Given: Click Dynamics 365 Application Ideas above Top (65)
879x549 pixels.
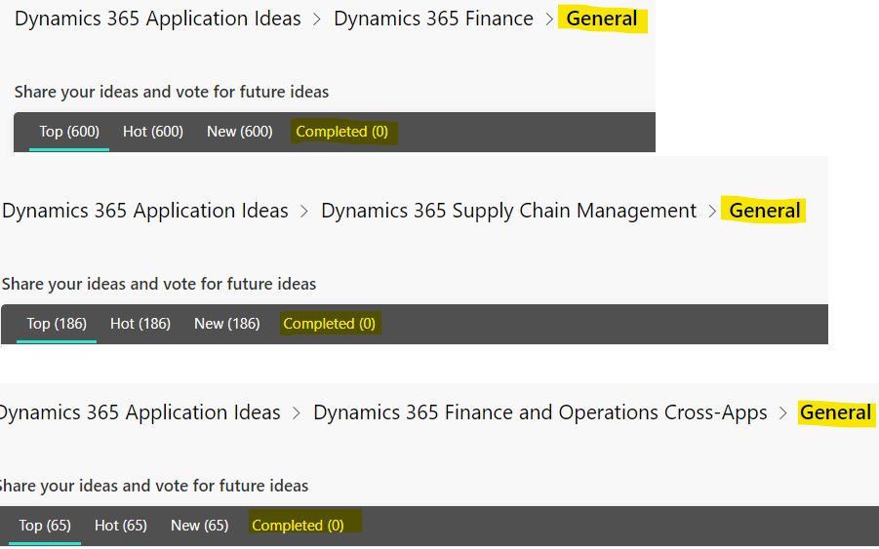Looking at the screenshot, I should pos(140,412).
